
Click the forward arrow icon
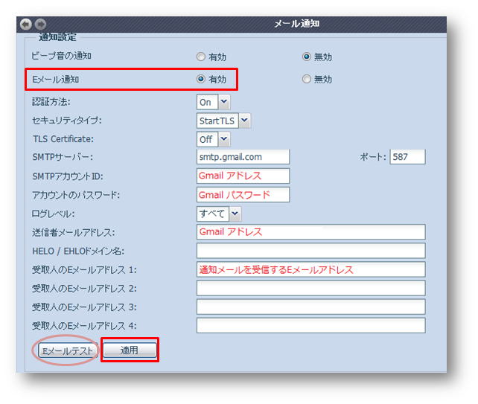(x=40, y=24)
